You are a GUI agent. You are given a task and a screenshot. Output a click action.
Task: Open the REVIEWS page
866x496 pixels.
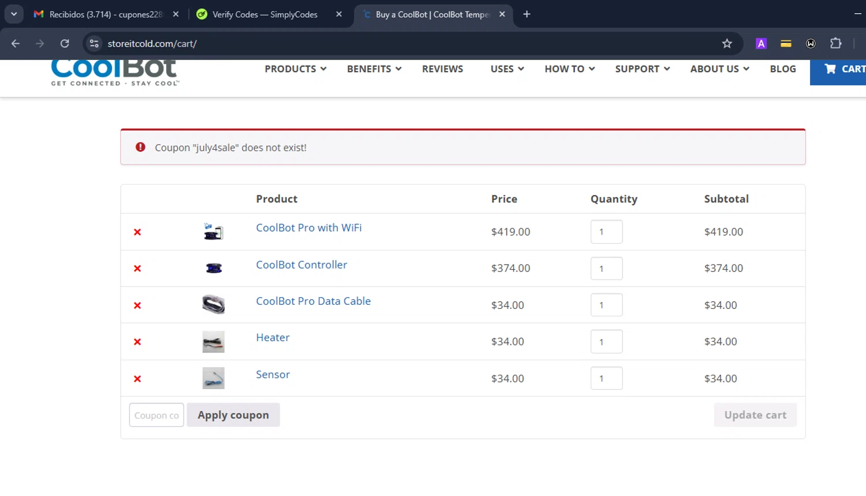(442, 69)
